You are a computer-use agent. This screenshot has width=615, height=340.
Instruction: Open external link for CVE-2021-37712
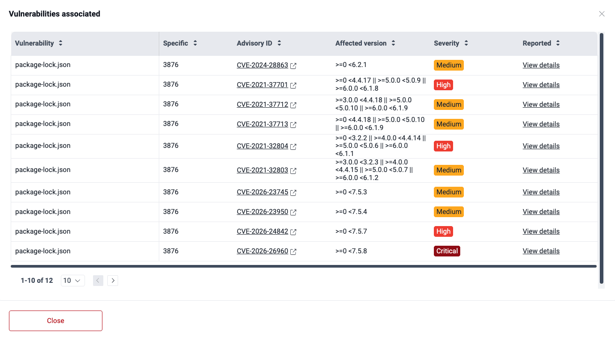[x=293, y=105]
